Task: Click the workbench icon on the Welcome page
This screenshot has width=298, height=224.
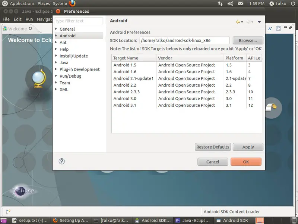Action: (272, 107)
